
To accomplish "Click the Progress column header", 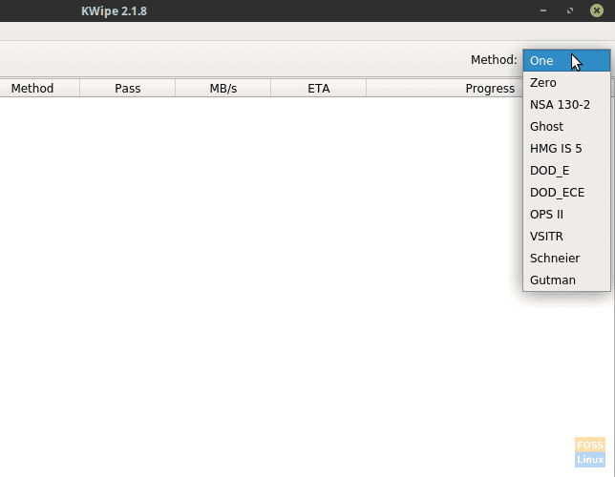I will pos(490,88).
